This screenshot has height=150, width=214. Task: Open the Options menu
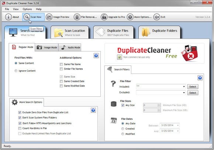(27, 9)
